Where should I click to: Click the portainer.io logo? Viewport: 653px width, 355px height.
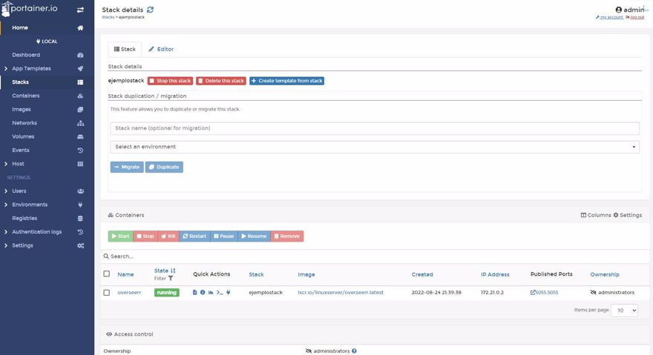(29, 9)
